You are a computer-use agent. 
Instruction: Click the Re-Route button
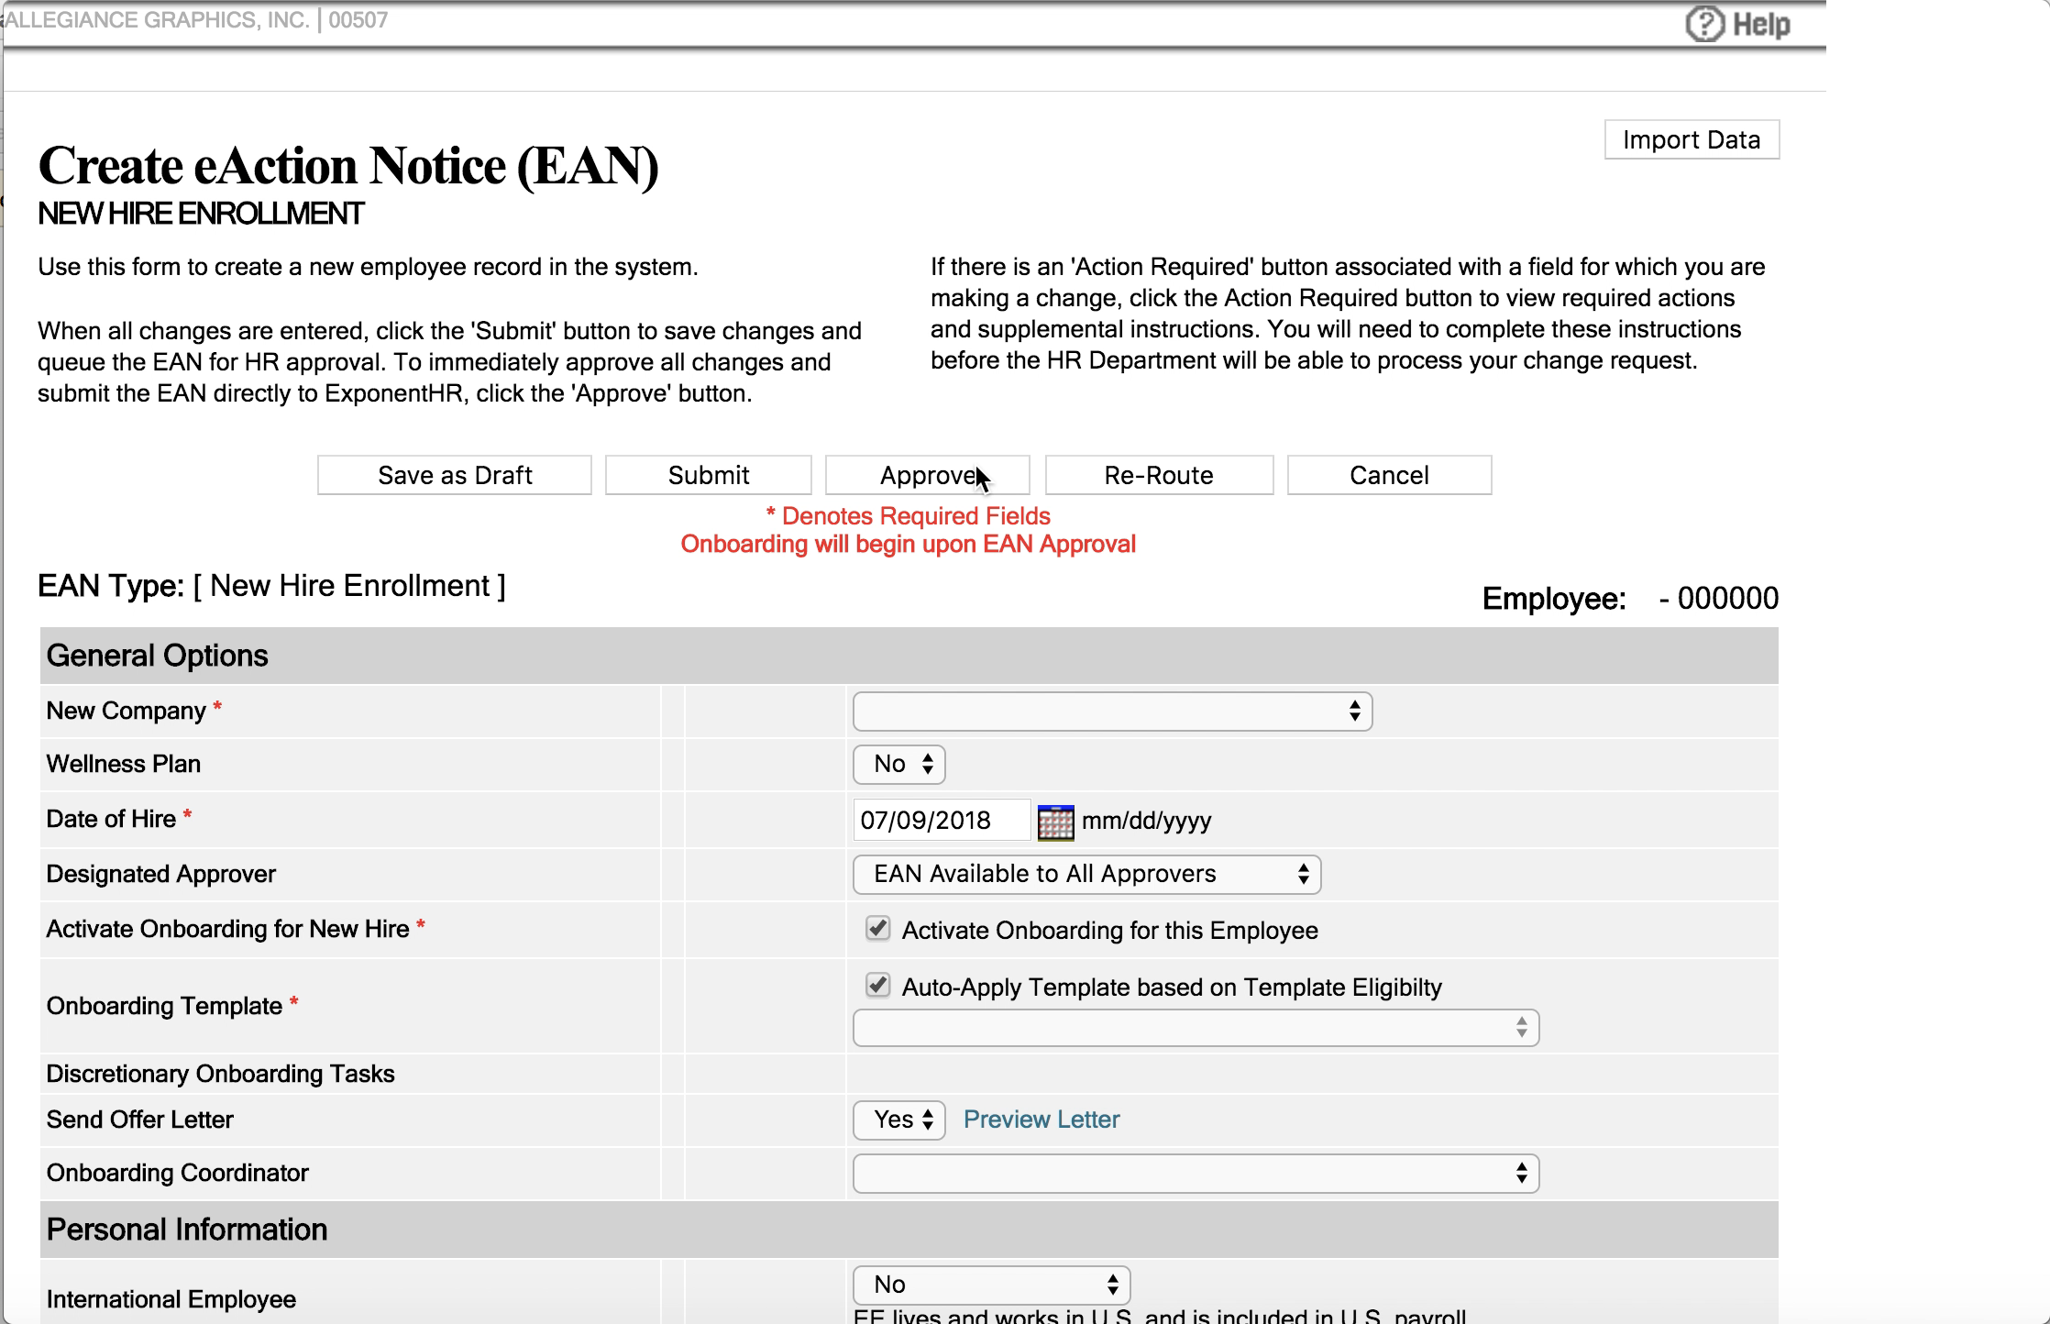(x=1159, y=475)
